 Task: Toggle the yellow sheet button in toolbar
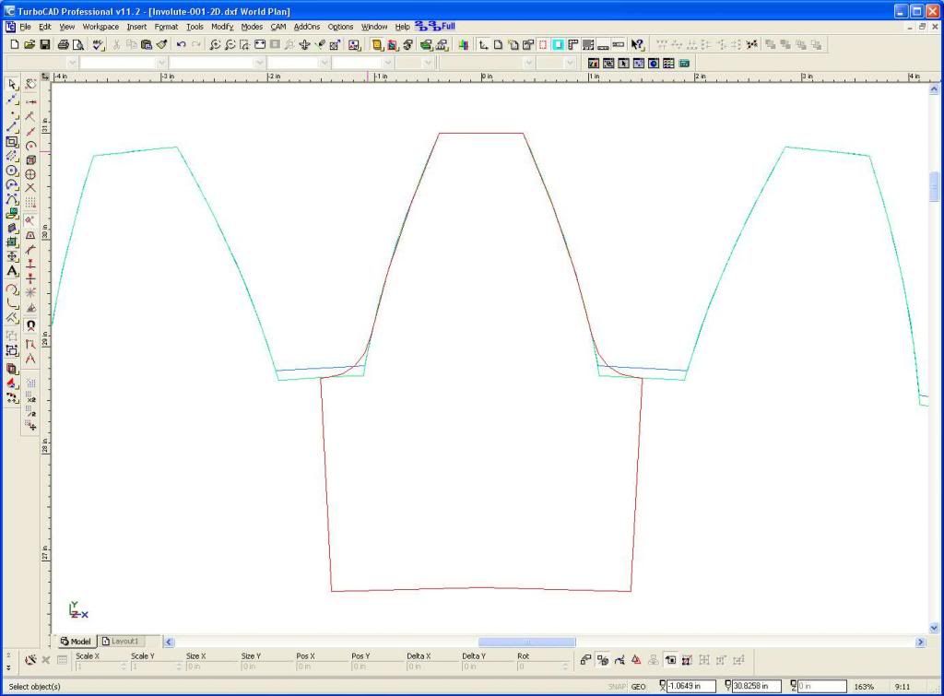point(377,44)
